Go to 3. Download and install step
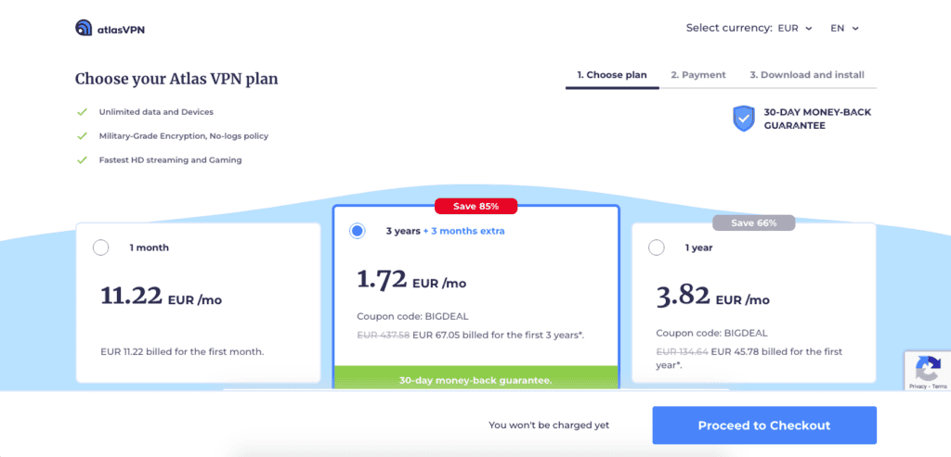Viewport: 951px width, 457px height. (807, 75)
